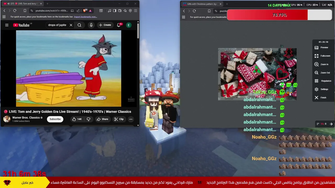
Task: Click Finish in the puzzle menu
Action: point(320,98)
